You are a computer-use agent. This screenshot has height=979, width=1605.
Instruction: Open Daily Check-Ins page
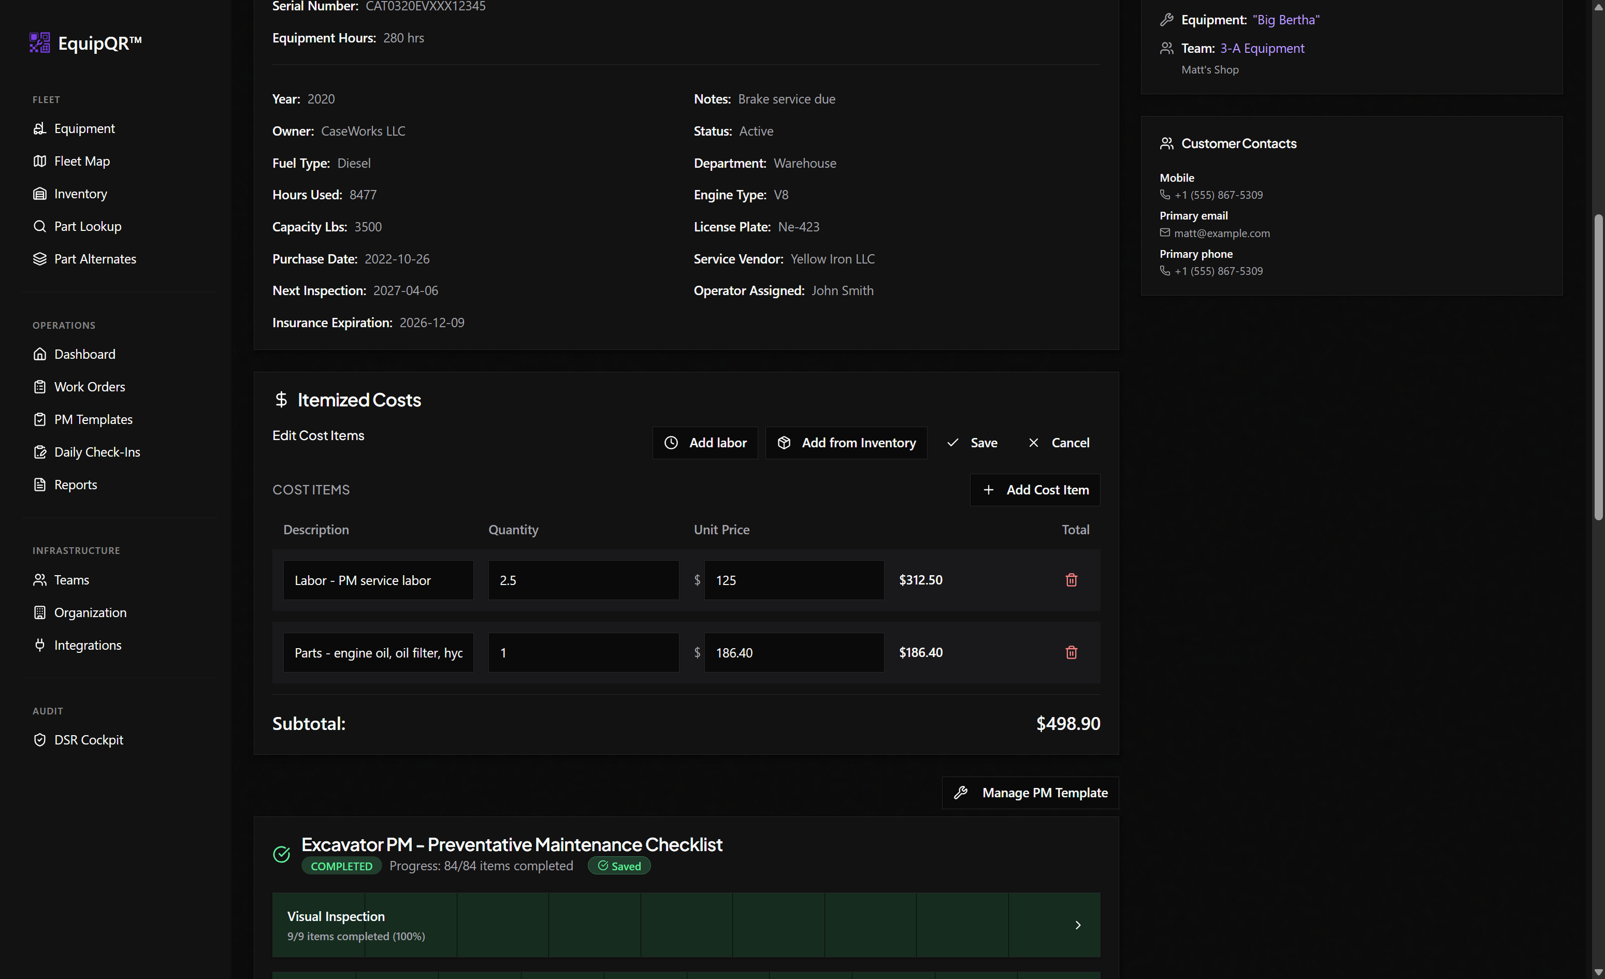coord(97,452)
